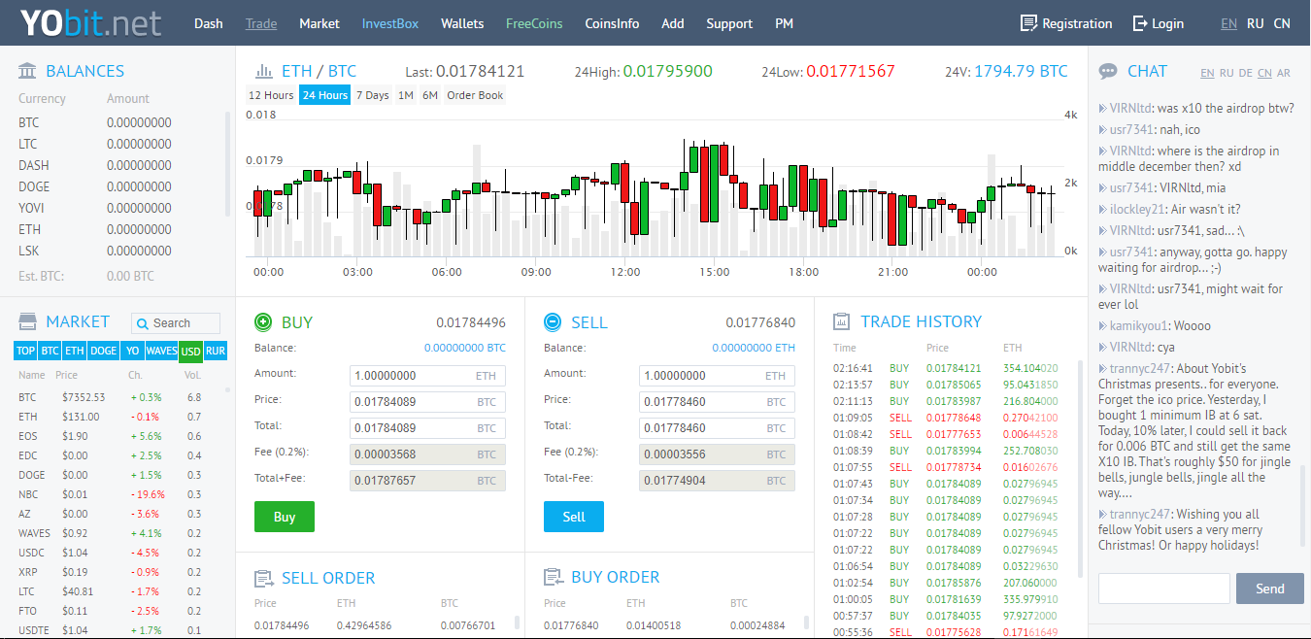
Task: Click the Sell balance 0.00000000 ETH link
Action: [x=754, y=348]
